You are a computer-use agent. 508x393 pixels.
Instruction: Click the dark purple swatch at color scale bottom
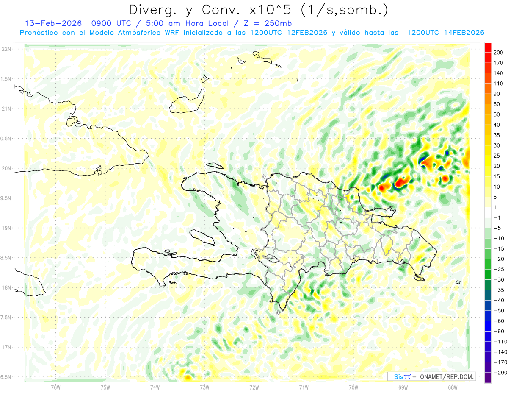488,378
